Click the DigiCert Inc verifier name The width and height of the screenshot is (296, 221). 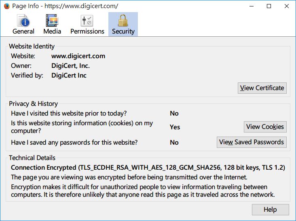[69, 76]
